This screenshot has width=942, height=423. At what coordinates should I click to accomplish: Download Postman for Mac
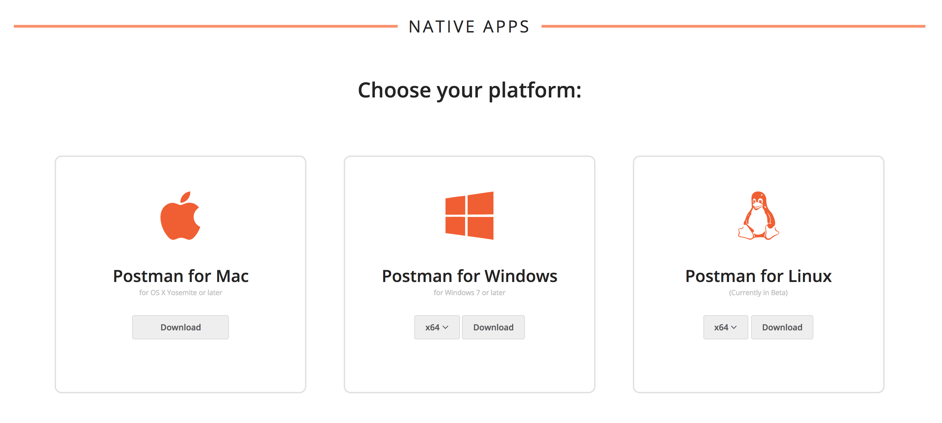point(180,327)
